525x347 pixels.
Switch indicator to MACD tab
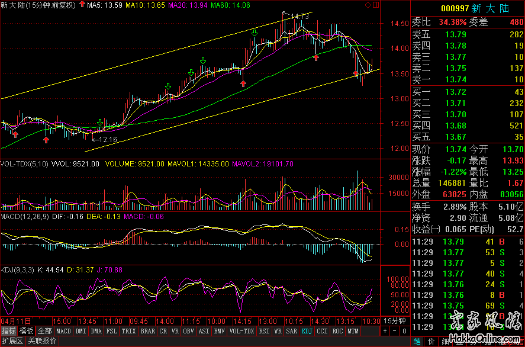[x=63, y=331]
